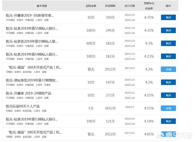Click 2922天 in the 满溢 180天 row
196x142 pixels.
110,134
